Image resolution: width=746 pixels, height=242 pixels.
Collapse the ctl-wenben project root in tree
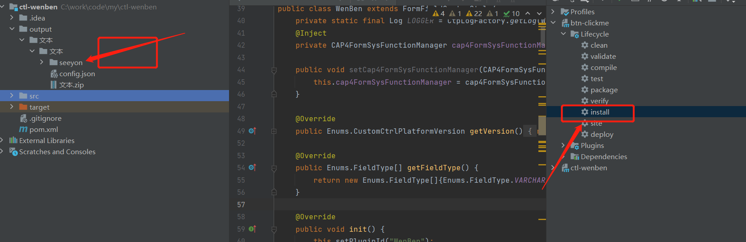pos(2,7)
